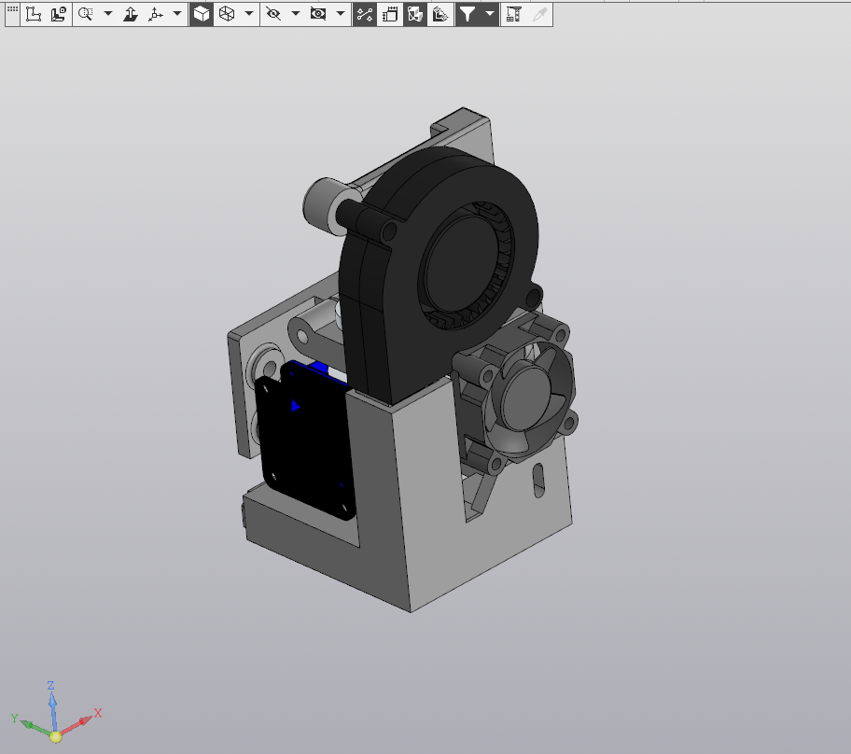Open the hide objects dropdown arrow
The height and width of the screenshot is (754, 851).
[296, 14]
